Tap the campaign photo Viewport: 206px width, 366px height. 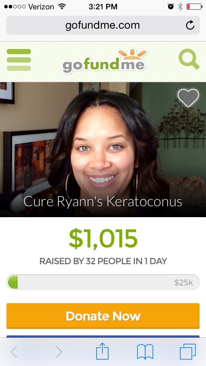pos(103,149)
